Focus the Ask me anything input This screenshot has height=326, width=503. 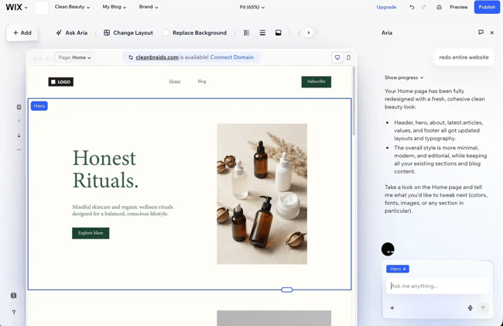point(438,286)
